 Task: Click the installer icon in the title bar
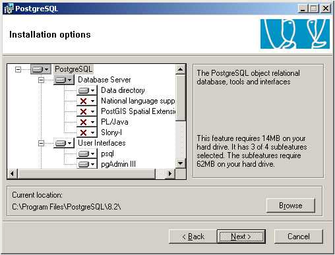[x=9, y=9]
